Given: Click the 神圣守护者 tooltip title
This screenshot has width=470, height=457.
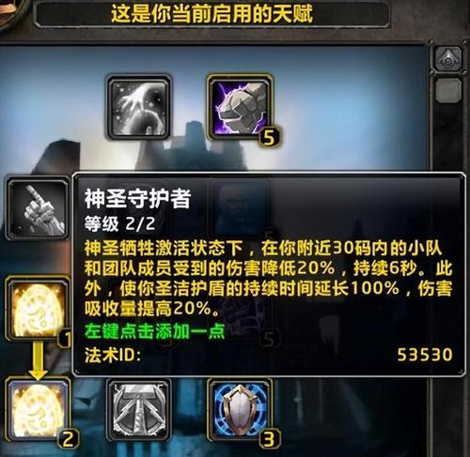Looking at the screenshot, I should pyautogui.click(x=137, y=199).
